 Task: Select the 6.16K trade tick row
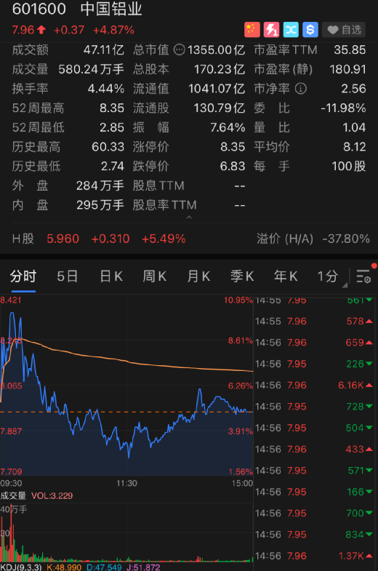pos(314,386)
